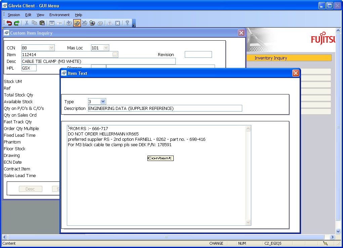
Task: Close the Item Text dialog
Action: point(296,73)
